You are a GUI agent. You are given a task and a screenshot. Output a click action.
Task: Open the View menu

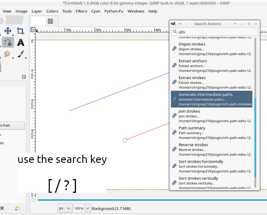pyautogui.click(x=7, y=11)
